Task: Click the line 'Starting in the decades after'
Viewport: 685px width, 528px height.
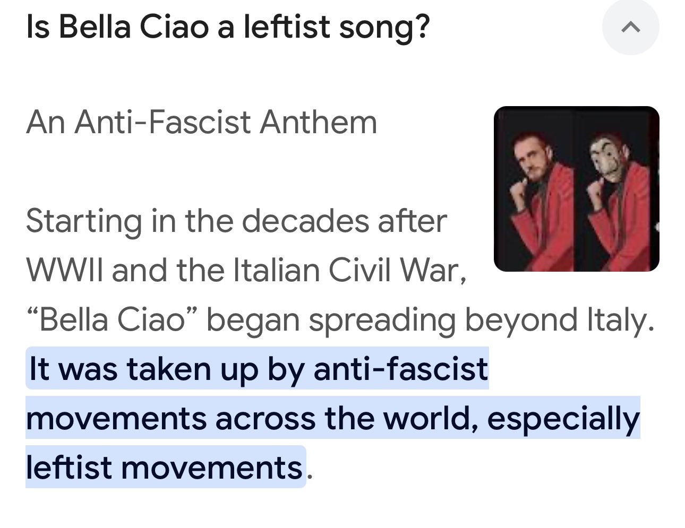Action: click(236, 221)
